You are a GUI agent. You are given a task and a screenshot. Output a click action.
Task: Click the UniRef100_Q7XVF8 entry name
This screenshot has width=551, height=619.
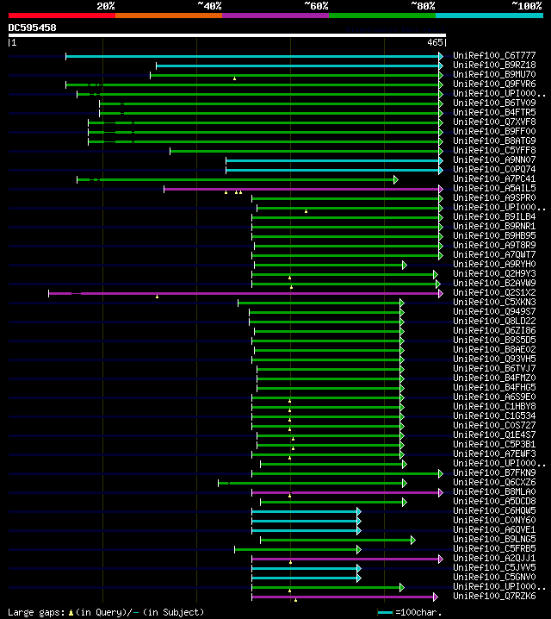pos(494,122)
